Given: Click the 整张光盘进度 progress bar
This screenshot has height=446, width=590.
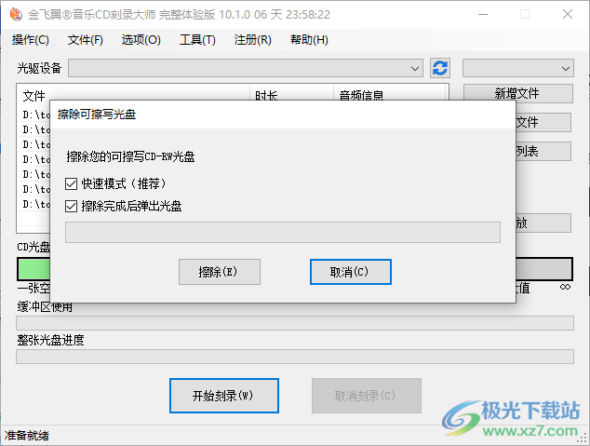Looking at the screenshot, I should 295,357.
